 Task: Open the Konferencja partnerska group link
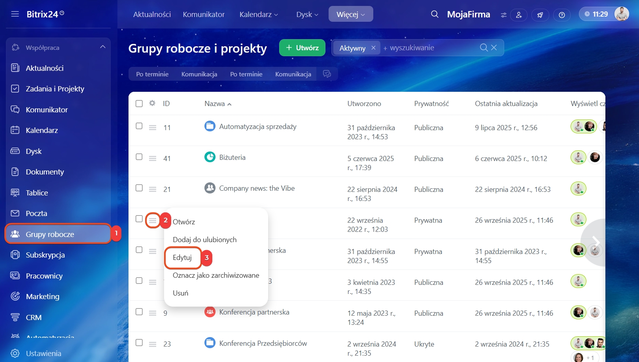pyautogui.click(x=254, y=312)
